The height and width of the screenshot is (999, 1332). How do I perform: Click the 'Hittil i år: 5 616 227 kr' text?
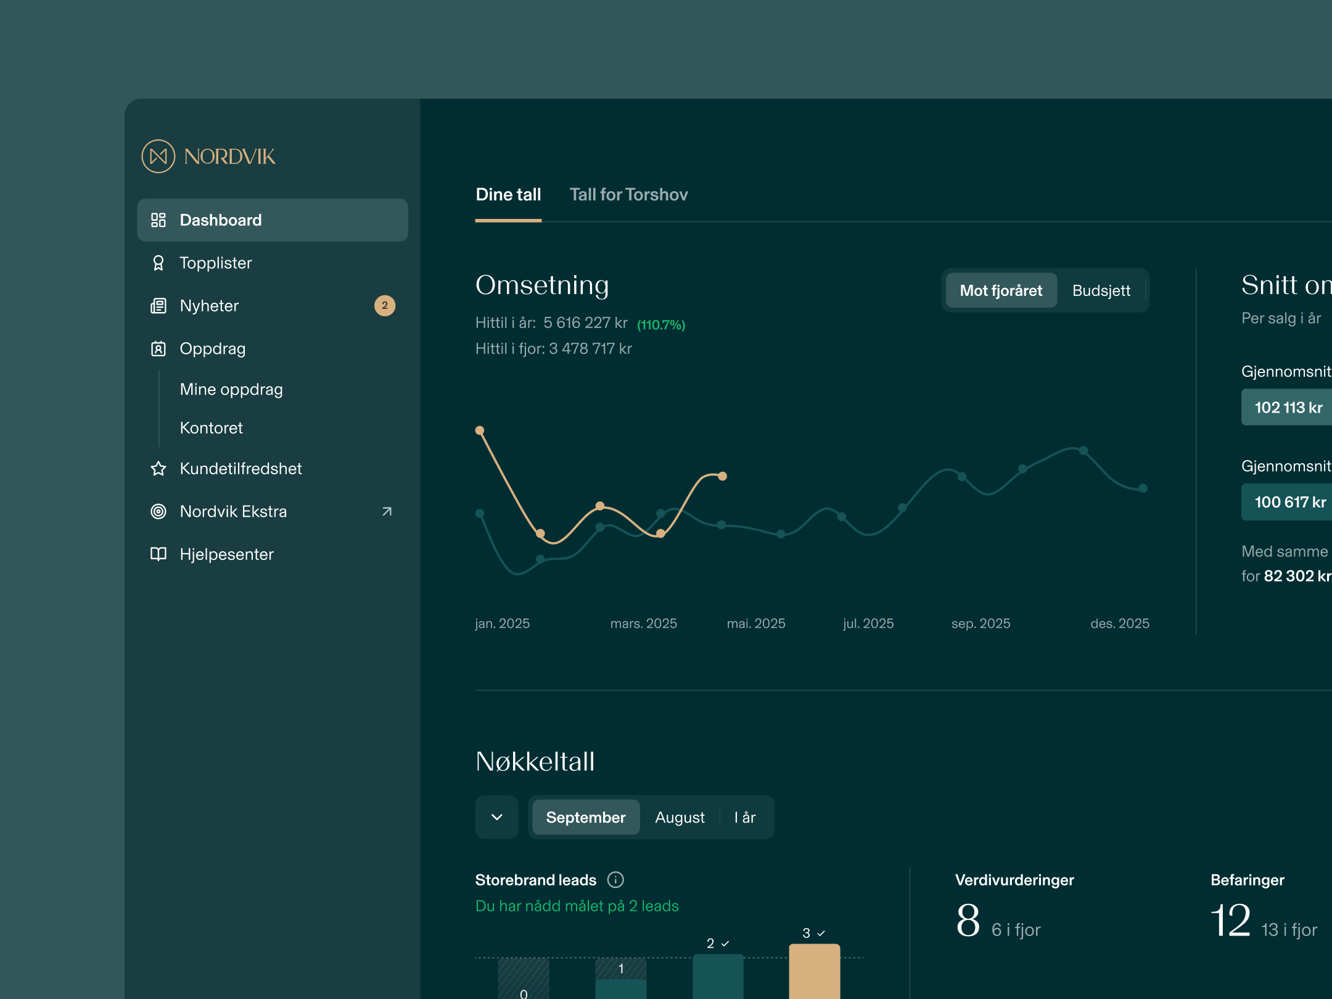551,323
